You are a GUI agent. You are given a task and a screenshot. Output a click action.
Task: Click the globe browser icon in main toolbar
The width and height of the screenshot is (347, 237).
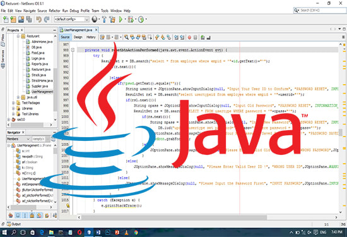point(95,20)
